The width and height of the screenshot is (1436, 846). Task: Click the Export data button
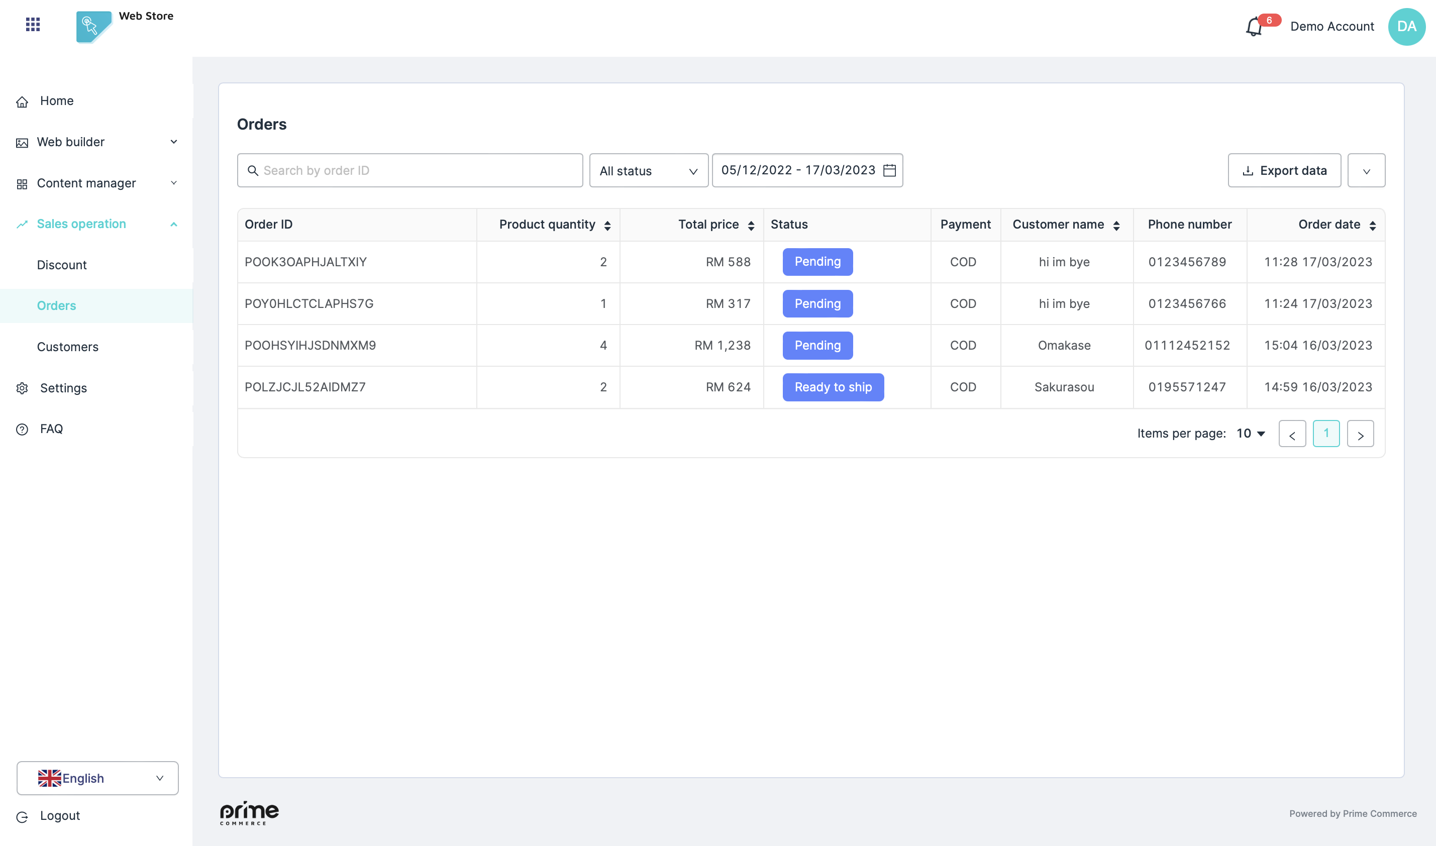(x=1284, y=171)
